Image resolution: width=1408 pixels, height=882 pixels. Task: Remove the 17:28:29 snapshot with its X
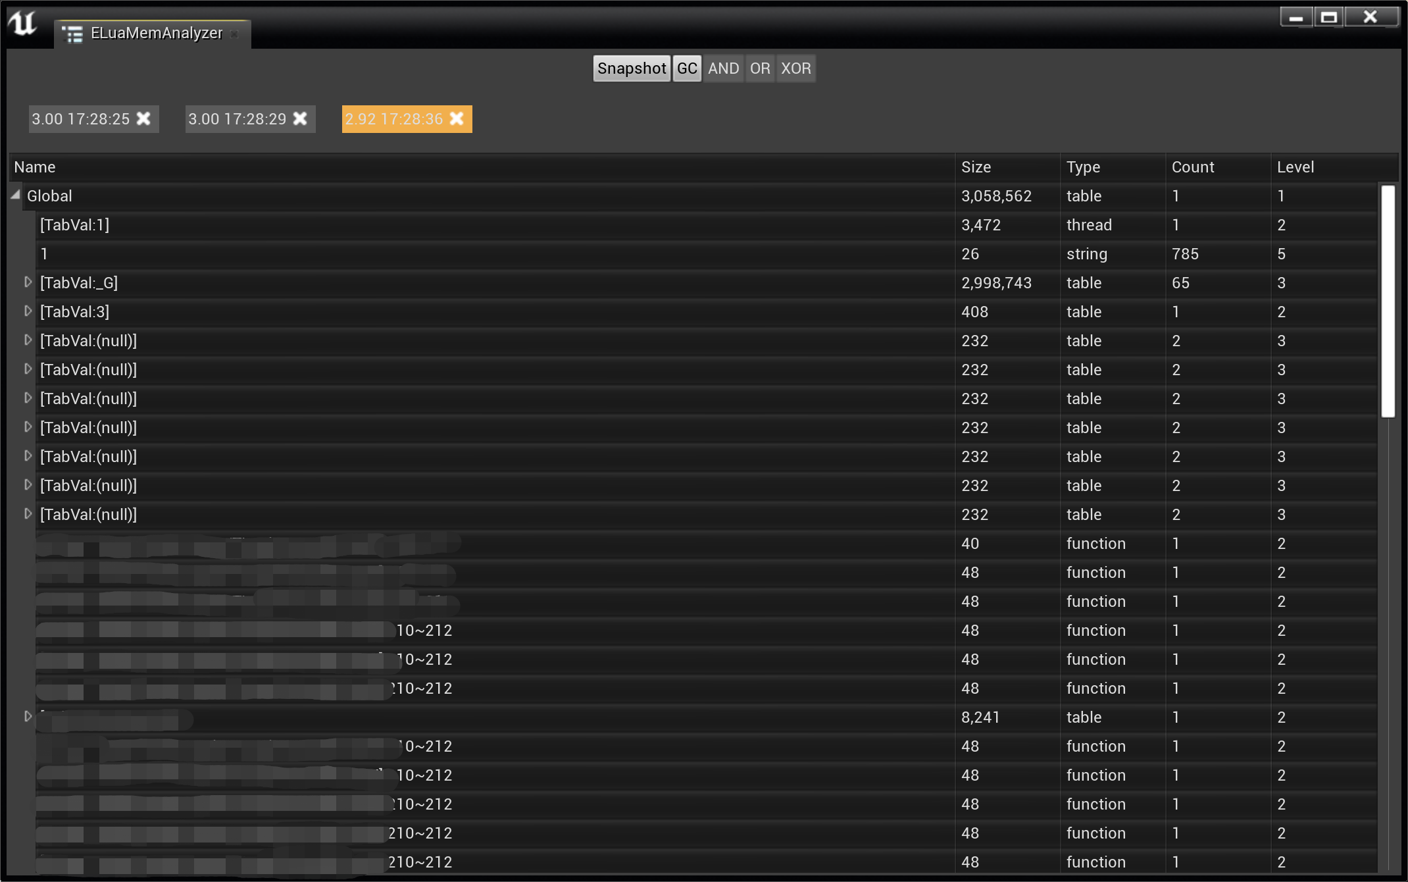point(300,118)
